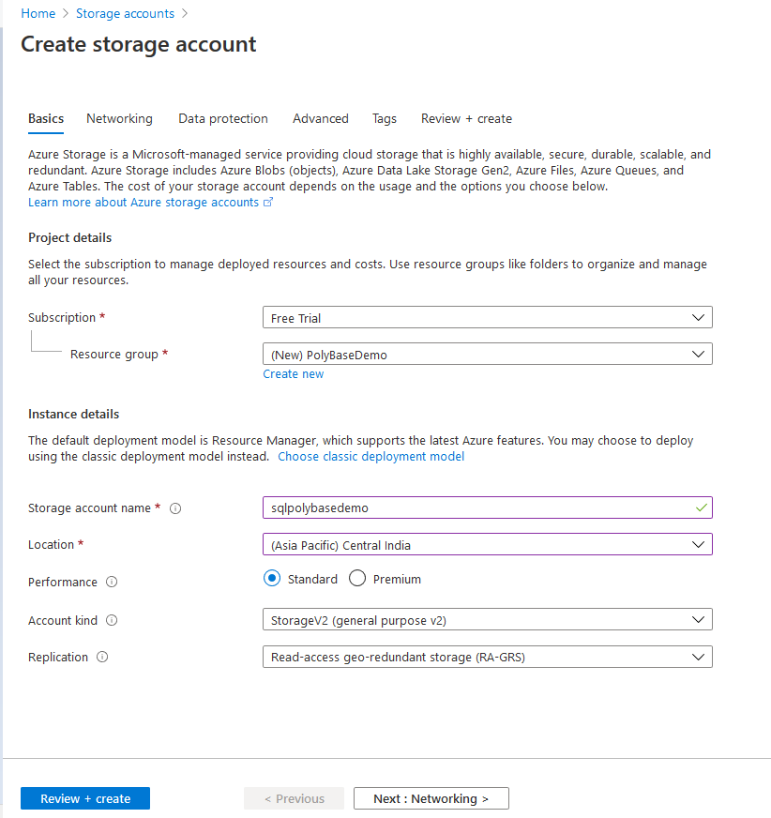Go to the Data protection tab
This screenshot has height=818, width=771.
tap(223, 119)
